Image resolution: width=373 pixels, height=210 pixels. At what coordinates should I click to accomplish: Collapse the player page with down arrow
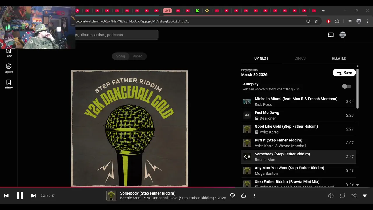[x=365, y=196]
